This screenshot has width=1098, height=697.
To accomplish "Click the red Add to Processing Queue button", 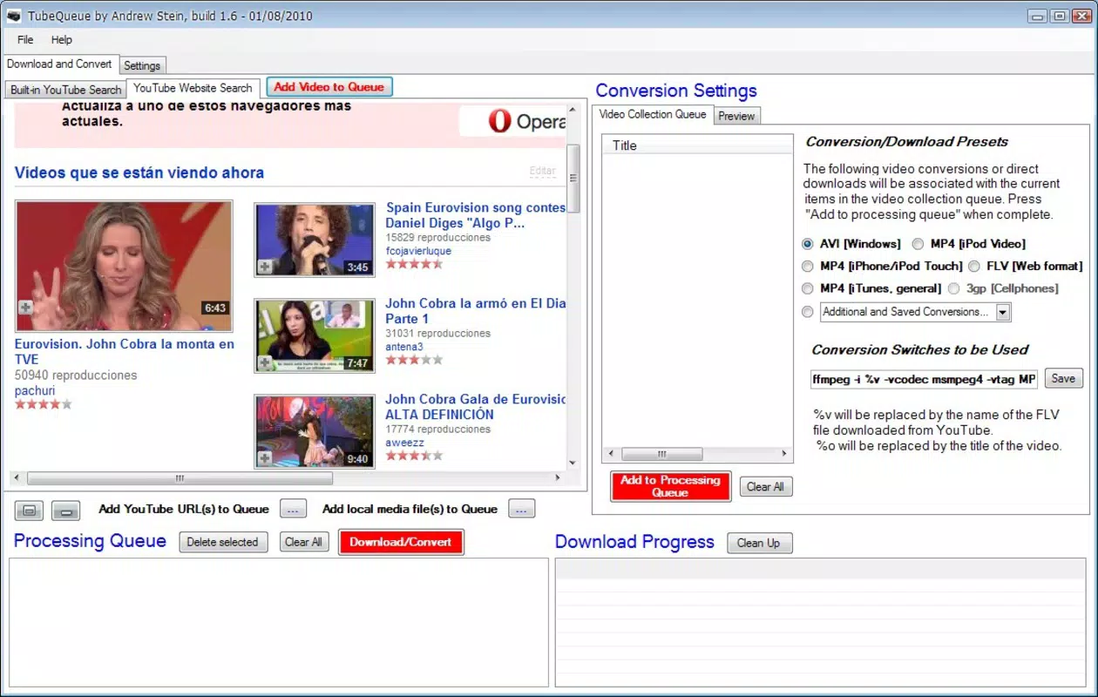I will [x=670, y=486].
